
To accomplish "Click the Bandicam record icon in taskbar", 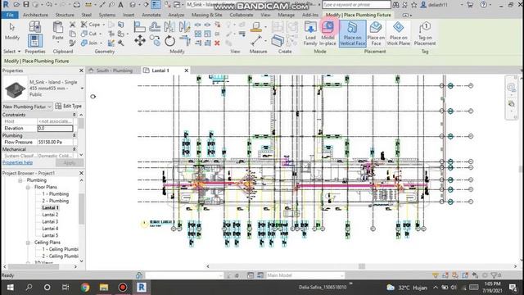I will click(x=123, y=287).
